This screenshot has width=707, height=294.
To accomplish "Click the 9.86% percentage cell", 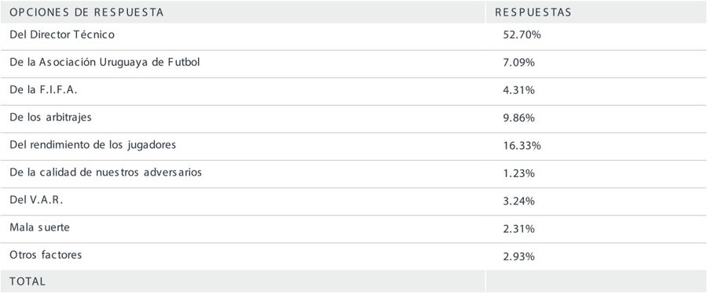I will coord(519,118).
